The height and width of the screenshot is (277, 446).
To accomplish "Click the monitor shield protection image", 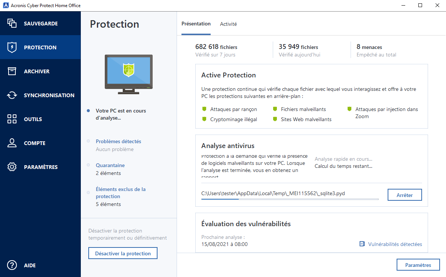I will tap(128, 74).
